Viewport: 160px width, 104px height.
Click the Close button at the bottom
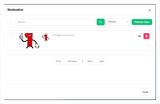(x=145, y=92)
